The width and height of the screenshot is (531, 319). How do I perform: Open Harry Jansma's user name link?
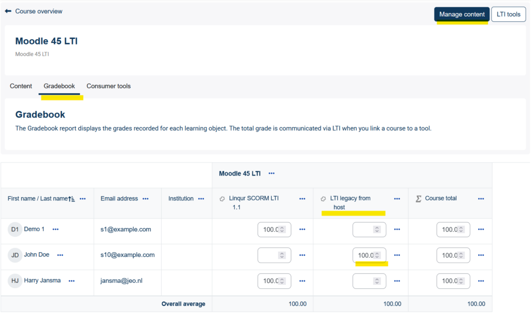42,281
